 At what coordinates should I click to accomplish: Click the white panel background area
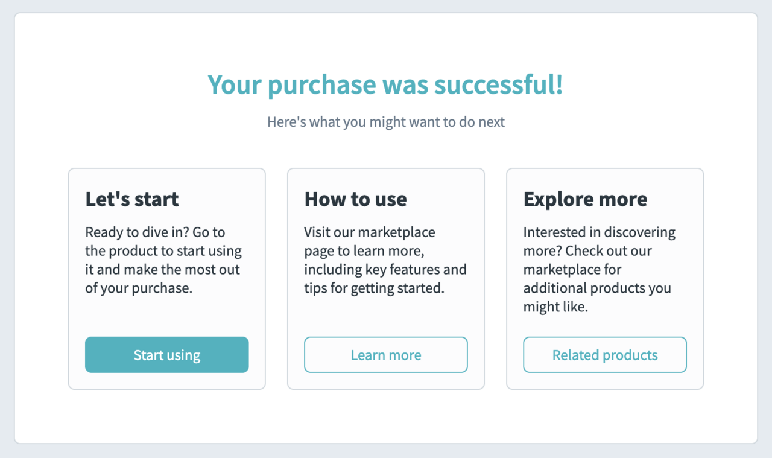click(x=386, y=416)
